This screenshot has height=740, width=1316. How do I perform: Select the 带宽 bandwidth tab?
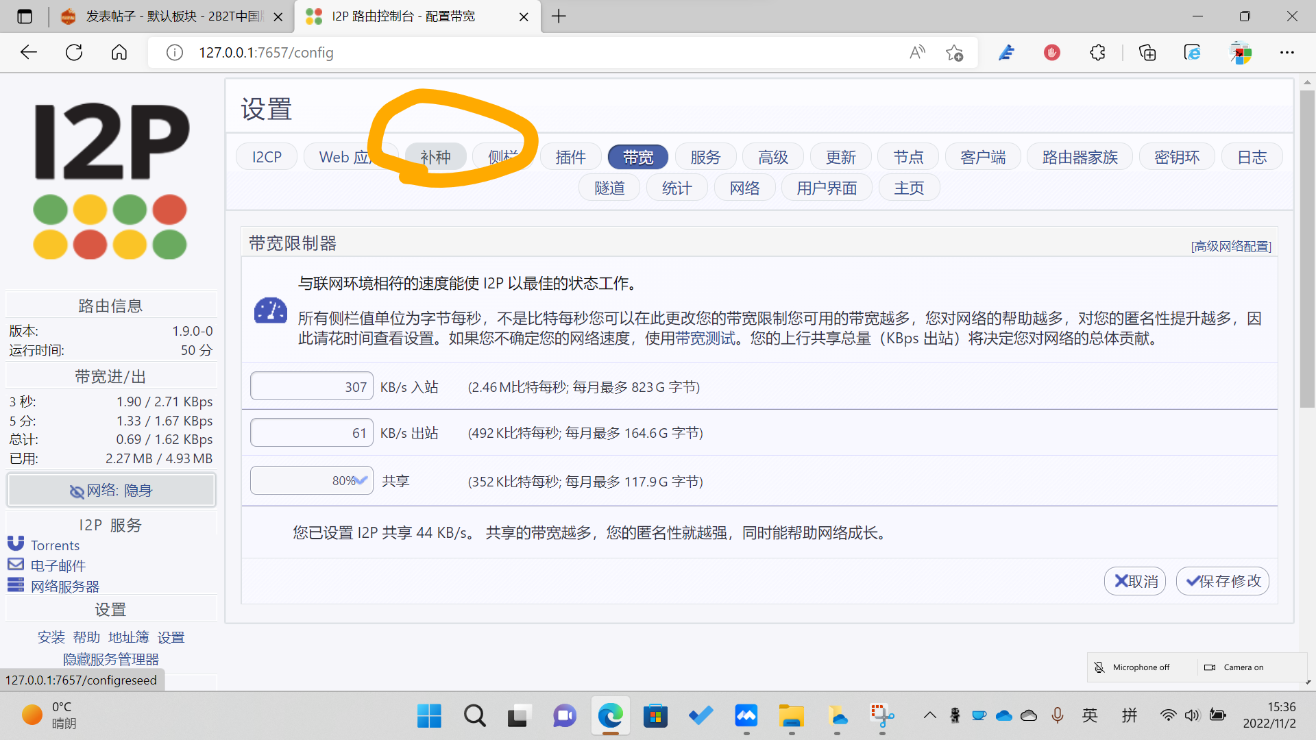pyautogui.click(x=638, y=157)
